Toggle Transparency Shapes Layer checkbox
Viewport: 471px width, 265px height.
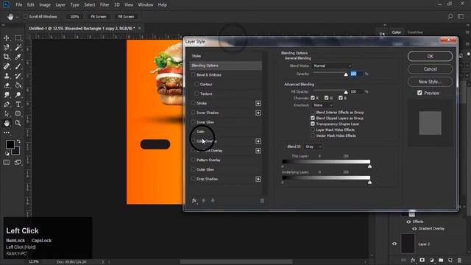pos(313,124)
